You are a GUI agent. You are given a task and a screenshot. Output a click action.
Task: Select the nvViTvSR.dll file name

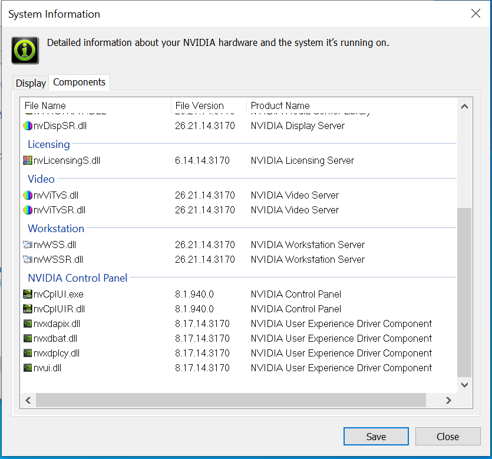(x=60, y=210)
